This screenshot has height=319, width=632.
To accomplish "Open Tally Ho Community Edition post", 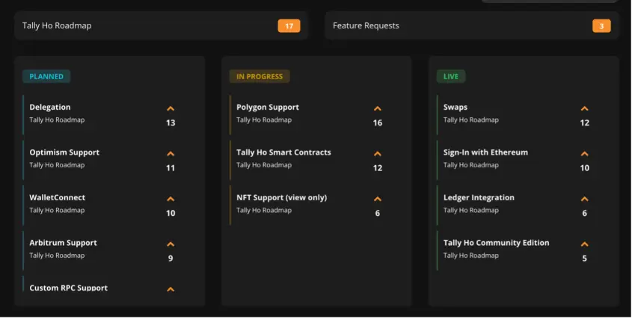I will pyautogui.click(x=496, y=243).
